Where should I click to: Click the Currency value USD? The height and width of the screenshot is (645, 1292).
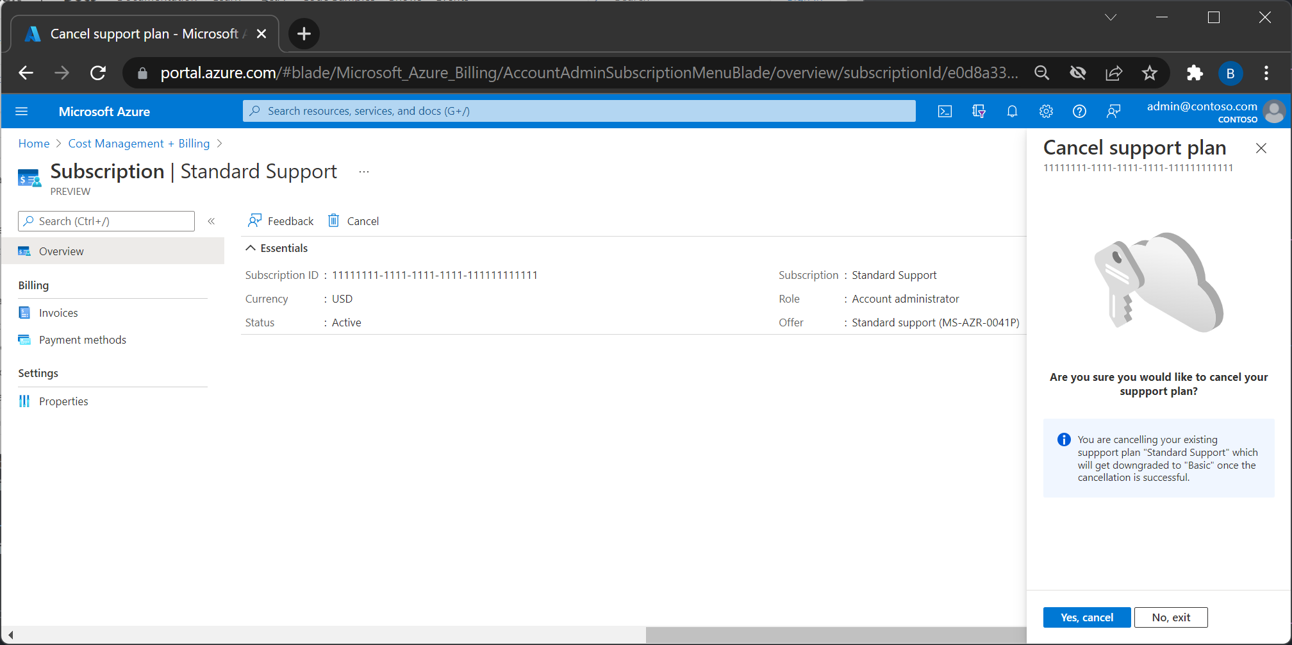(342, 299)
